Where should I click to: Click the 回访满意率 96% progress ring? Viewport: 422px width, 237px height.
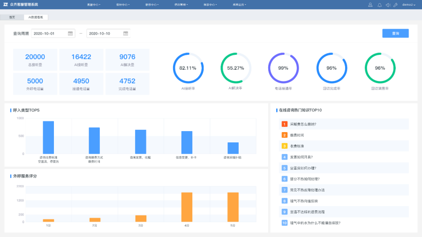(380, 68)
